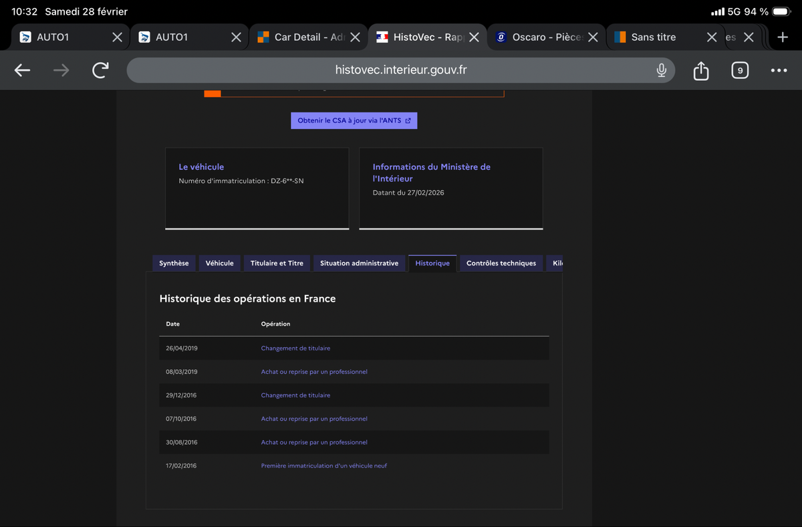The width and height of the screenshot is (802, 527).
Task: Select the Situation administrative tab
Action: (359, 263)
